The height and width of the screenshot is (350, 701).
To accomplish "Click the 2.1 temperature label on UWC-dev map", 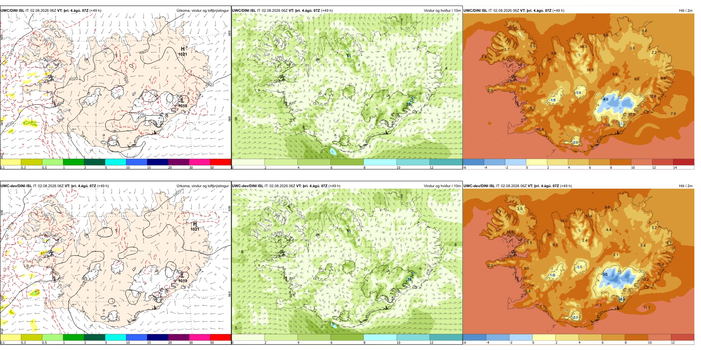I will (576, 318).
